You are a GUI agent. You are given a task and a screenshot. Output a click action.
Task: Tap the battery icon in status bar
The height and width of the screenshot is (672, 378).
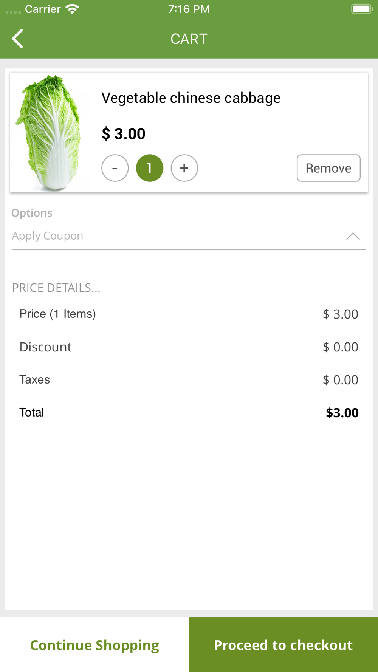pos(362,9)
